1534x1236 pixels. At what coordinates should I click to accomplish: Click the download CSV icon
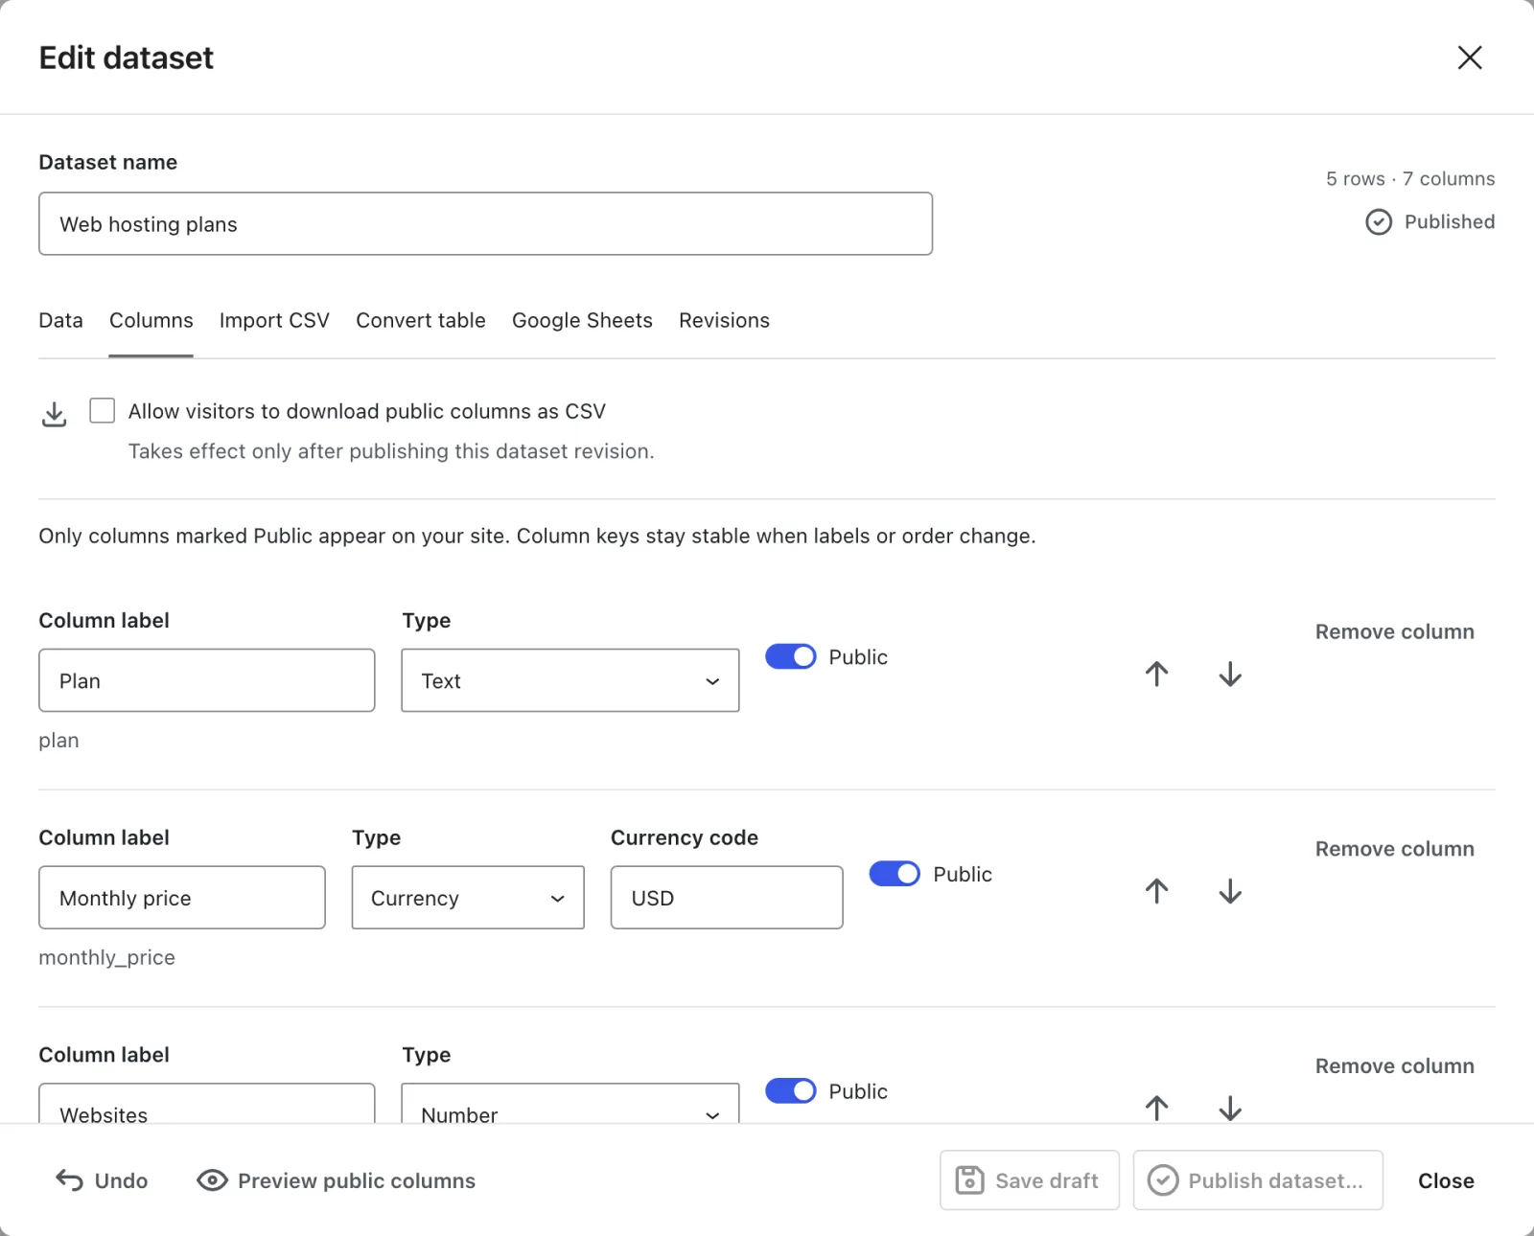coord(55,414)
